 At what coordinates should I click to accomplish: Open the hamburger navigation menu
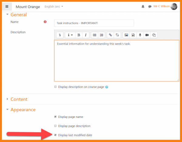(x=7, y=6)
